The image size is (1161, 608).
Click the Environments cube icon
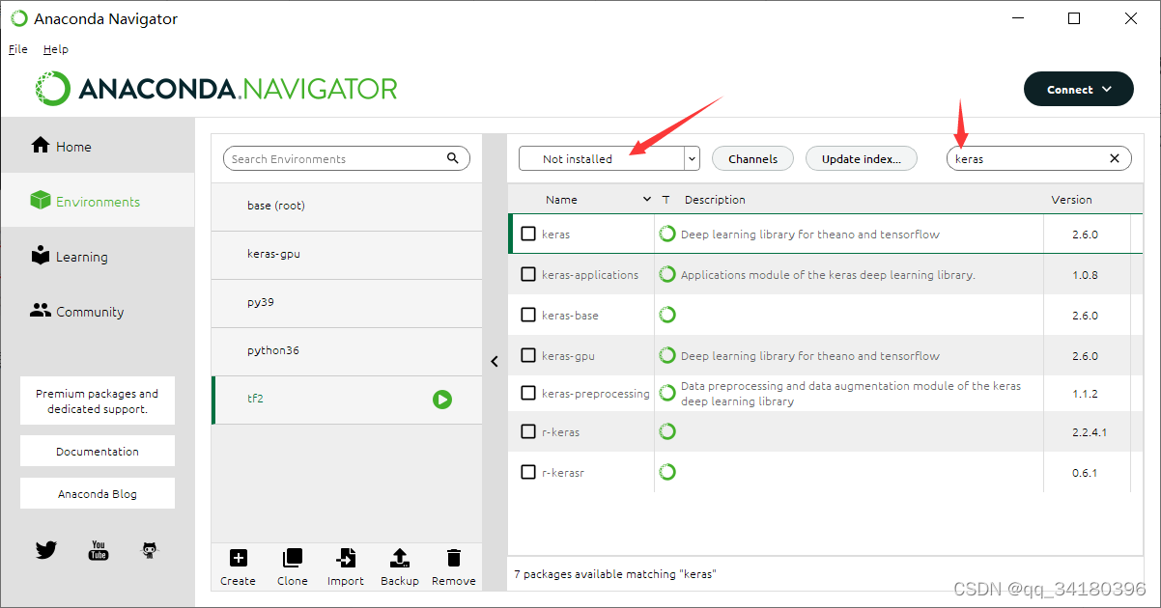[x=41, y=201]
